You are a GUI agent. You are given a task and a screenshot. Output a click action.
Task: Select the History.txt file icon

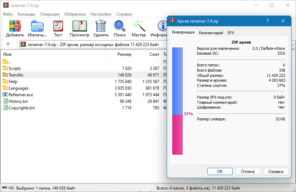point(6,101)
